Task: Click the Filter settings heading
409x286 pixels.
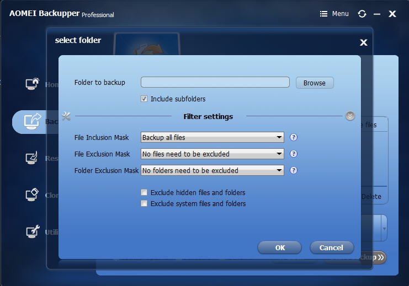Action: coord(208,116)
